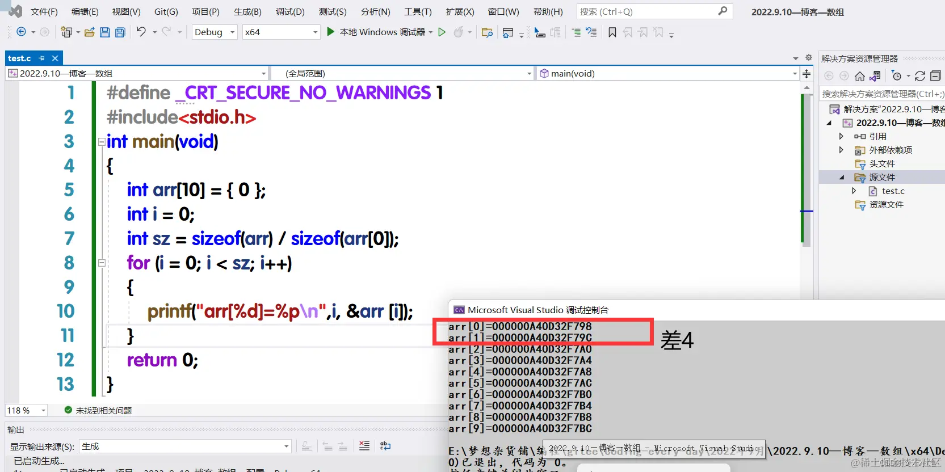Open the find in files folder icon
The image size is (945, 472).
pyautogui.click(x=487, y=32)
